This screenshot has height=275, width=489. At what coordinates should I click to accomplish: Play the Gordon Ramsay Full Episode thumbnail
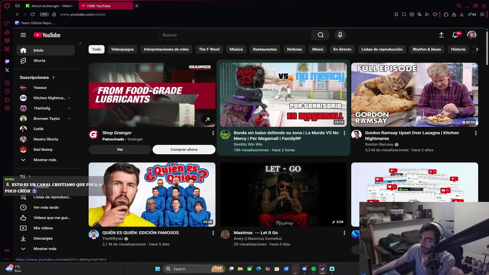(415, 94)
